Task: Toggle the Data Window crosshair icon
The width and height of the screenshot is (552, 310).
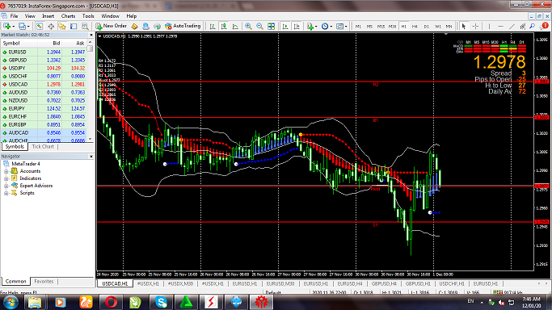Action: tap(51, 26)
